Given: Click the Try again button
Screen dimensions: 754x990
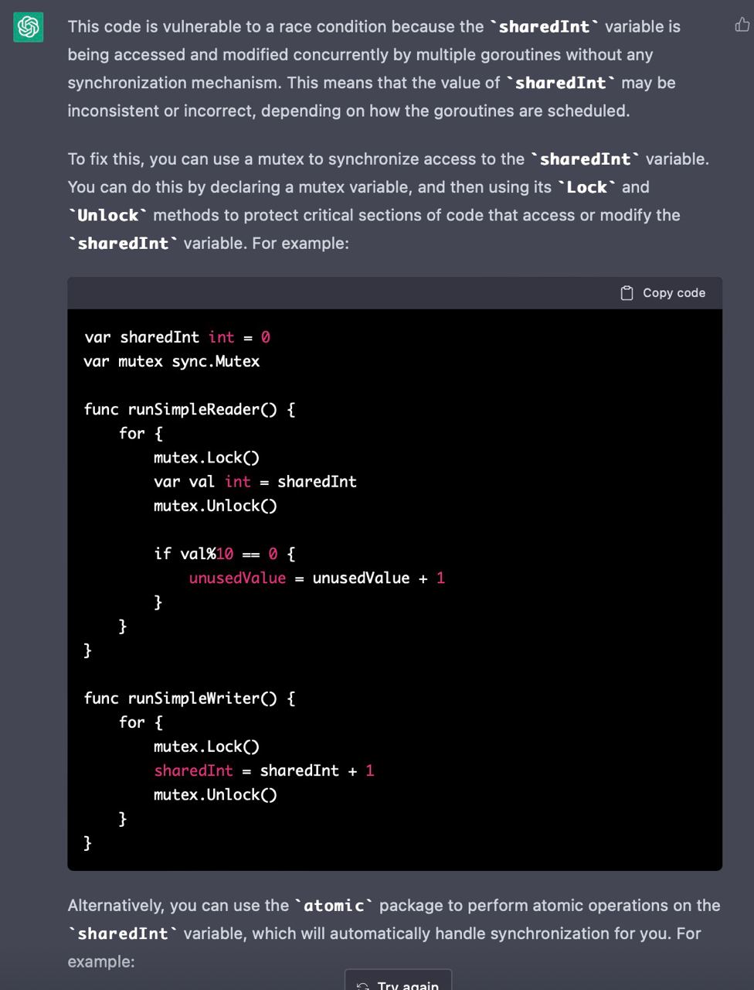Looking at the screenshot, I should (398, 982).
